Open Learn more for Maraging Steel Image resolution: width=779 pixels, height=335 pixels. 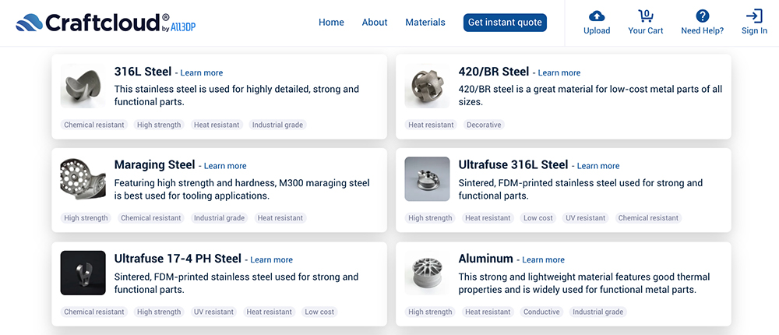pyautogui.click(x=225, y=166)
